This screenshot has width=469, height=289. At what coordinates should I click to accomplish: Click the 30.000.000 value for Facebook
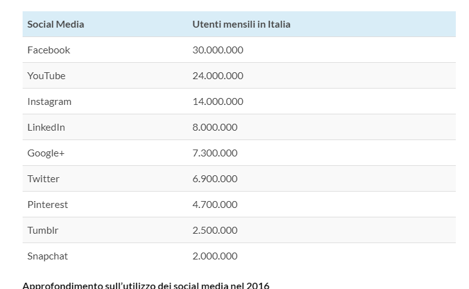coord(218,50)
